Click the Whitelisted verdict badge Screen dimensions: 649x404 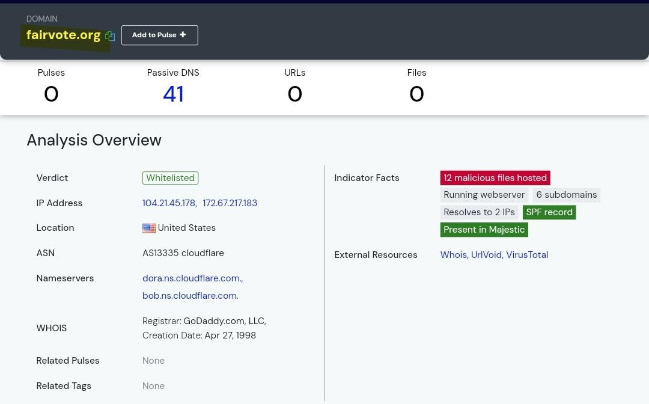(x=170, y=178)
